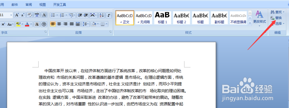
Task: Open the Font dialog launcher
Action: click(x=46, y=32)
